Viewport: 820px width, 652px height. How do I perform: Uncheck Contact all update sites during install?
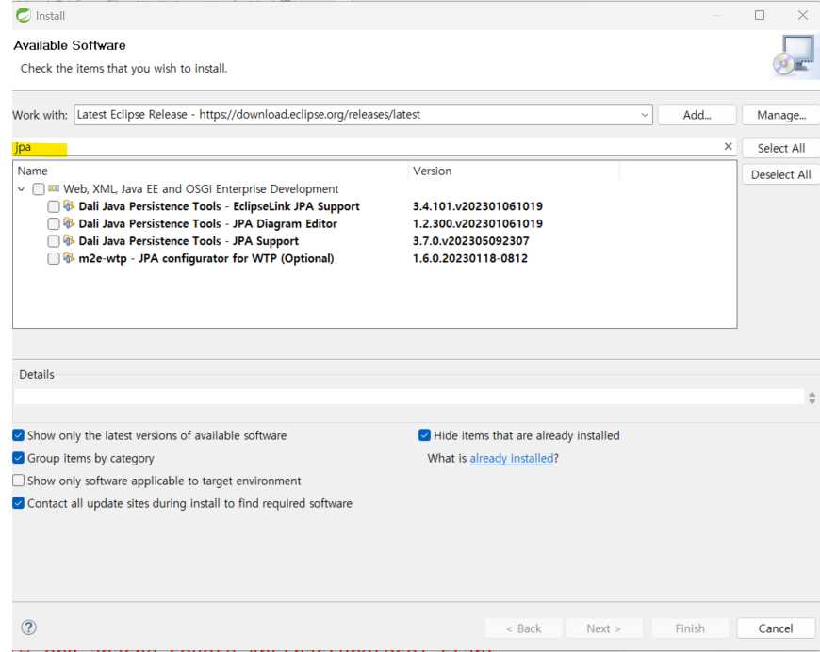pyautogui.click(x=18, y=503)
